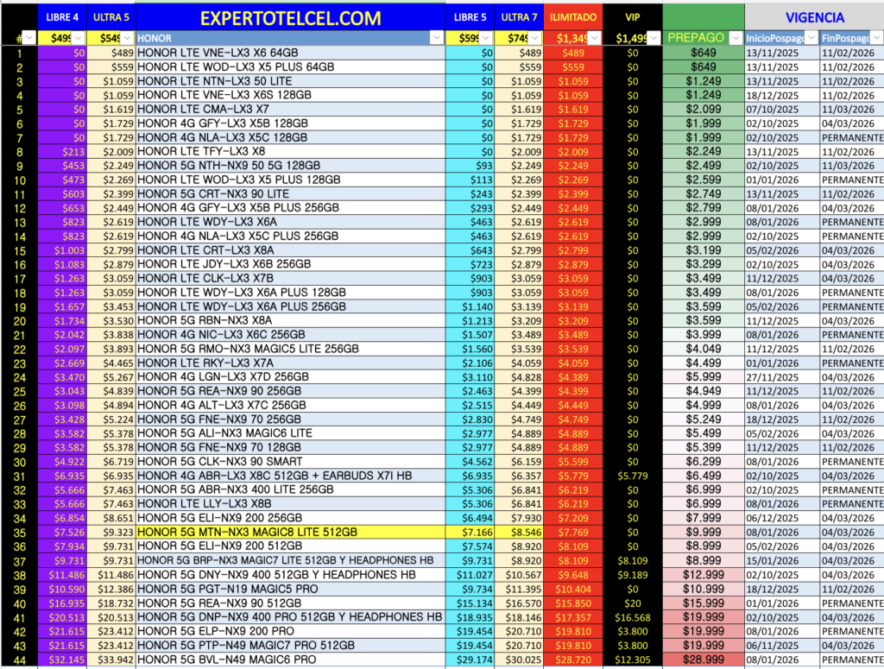Open the ULTRA 7 $749 filter dropdown
This screenshot has width=884, height=669.
pyautogui.click(x=535, y=38)
